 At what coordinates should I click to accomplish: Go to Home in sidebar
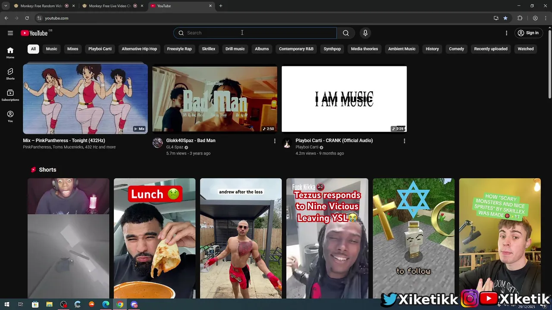(x=10, y=53)
